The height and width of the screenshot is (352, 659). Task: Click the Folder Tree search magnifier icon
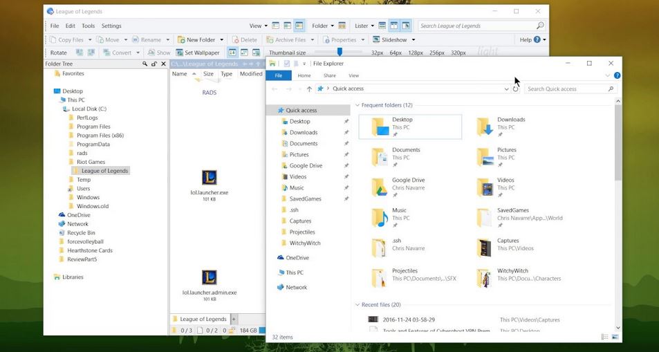(x=145, y=64)
